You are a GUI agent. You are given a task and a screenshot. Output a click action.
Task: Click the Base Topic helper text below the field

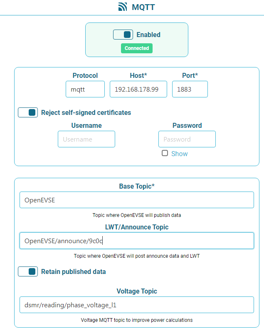pos(137,215)
